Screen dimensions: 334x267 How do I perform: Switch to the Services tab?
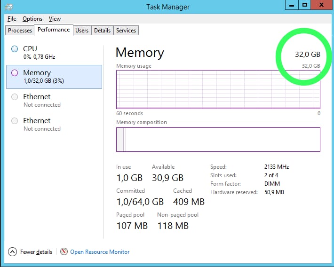(126, 31)
